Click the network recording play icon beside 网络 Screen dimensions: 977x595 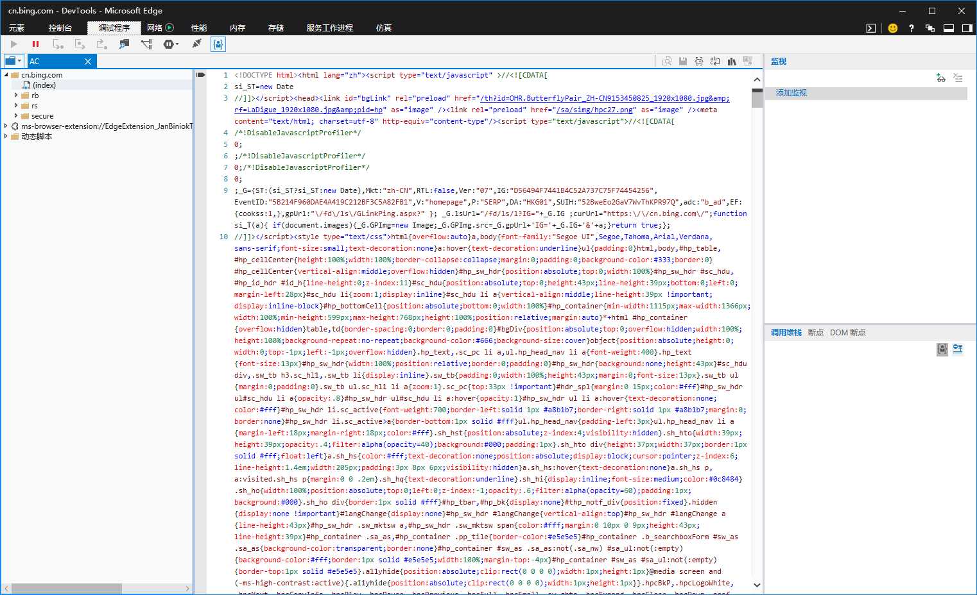169,28
